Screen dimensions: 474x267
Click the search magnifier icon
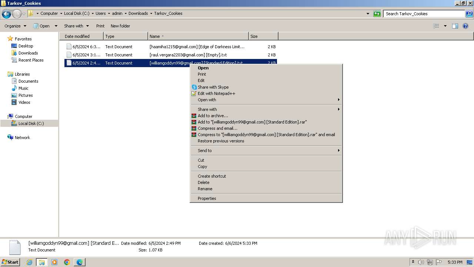tap(469, 14)
